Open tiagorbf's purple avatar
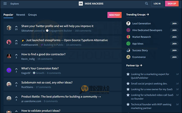The image size is (182, 113). coord(9,70)
